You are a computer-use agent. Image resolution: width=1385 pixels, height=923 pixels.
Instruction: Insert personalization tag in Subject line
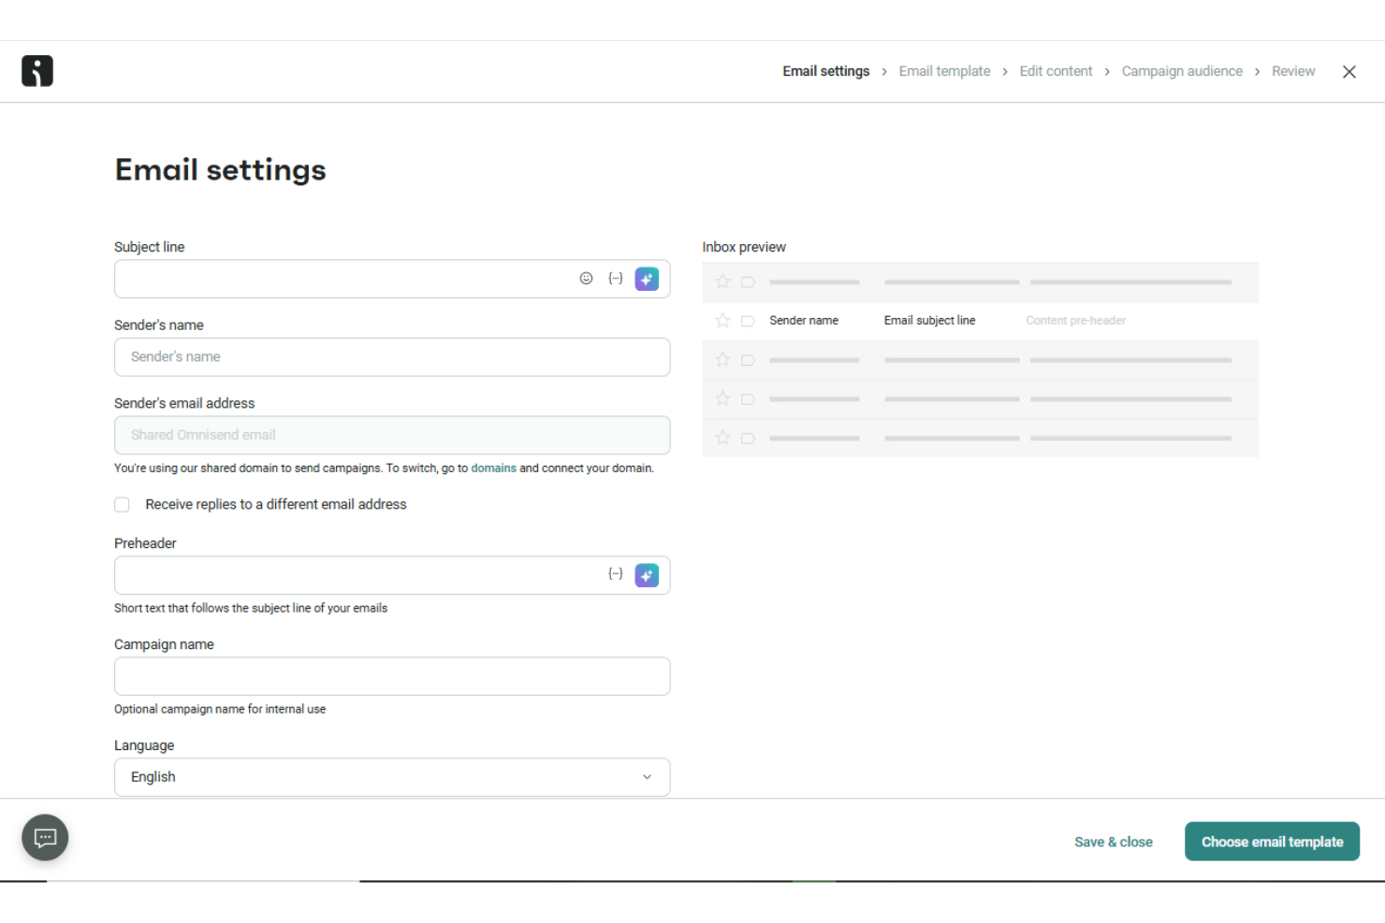tap(616, 279)
